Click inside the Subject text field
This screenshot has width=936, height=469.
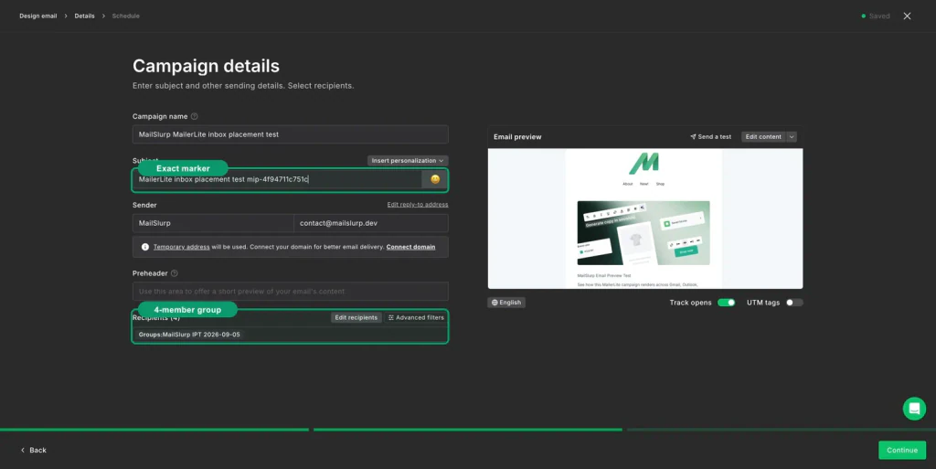pyautogui.click(x=277, y=179)
